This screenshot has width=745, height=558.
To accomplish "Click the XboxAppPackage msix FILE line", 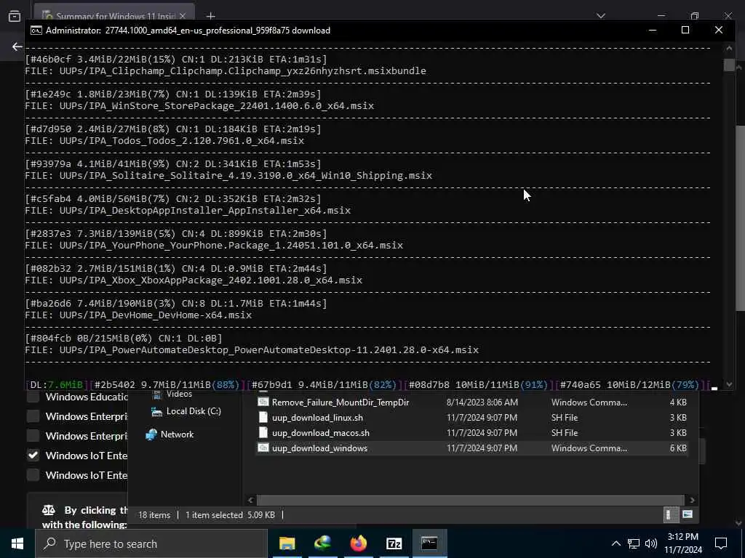I will (x=194, y=280).
